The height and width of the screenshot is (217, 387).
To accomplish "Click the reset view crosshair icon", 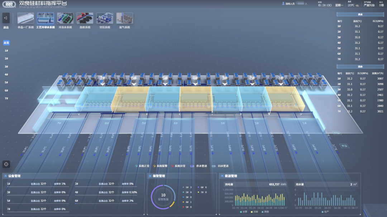I will coord(6,164).
